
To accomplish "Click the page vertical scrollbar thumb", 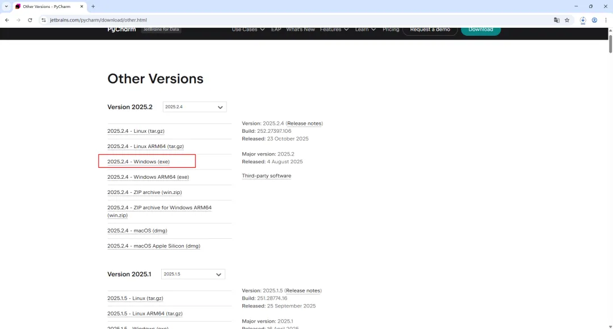I will [610, 43].
